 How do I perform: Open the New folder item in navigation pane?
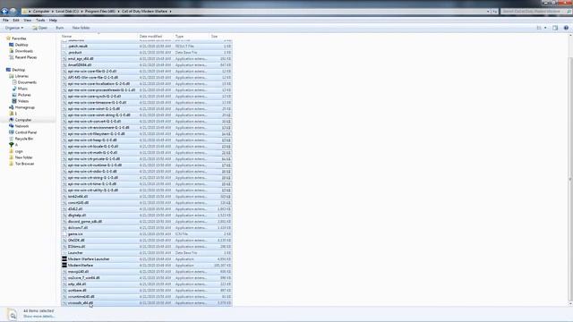[x=24, y=157]
